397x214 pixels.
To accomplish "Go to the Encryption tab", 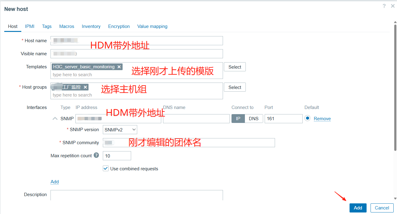I will point(119,26).
